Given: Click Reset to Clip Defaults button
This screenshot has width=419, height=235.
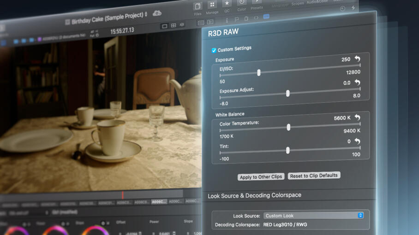Looking at the screenshot, I should tap(314, 176).
